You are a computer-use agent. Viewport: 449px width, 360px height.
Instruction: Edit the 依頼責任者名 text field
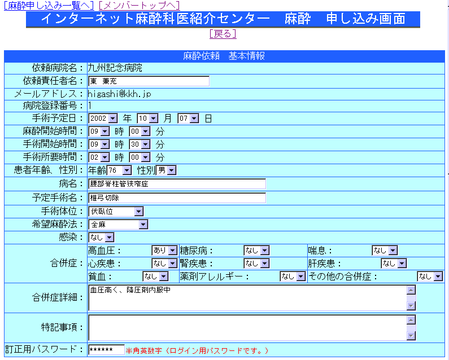coord(149,81)
